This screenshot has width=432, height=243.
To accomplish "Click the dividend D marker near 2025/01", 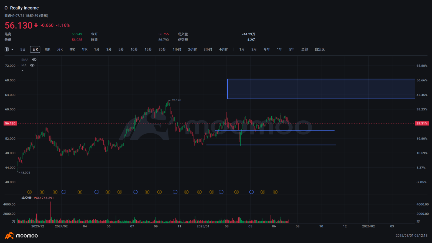I will (199, 192).
